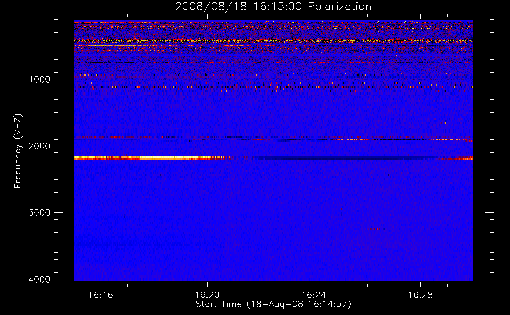The image size is (510, 315).
Task: Click the 4000 frequency tick label
Action: tap(39, 279)
